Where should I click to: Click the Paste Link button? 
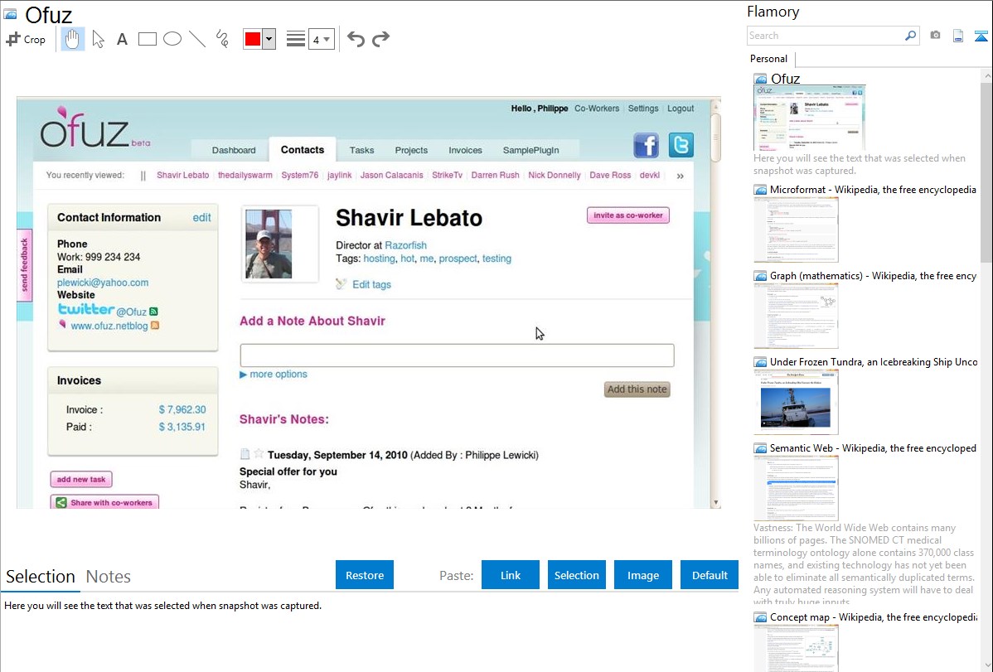(x=511, y=575)
